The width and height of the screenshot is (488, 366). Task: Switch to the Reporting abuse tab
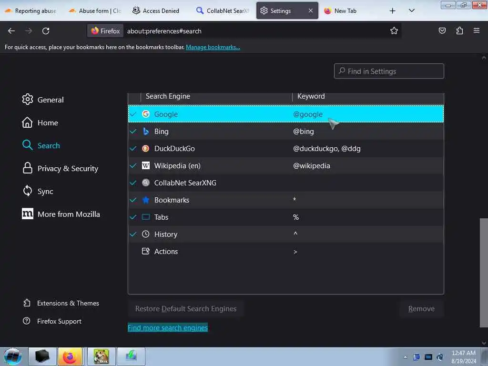pyautogui.click(x=31, y=10)
